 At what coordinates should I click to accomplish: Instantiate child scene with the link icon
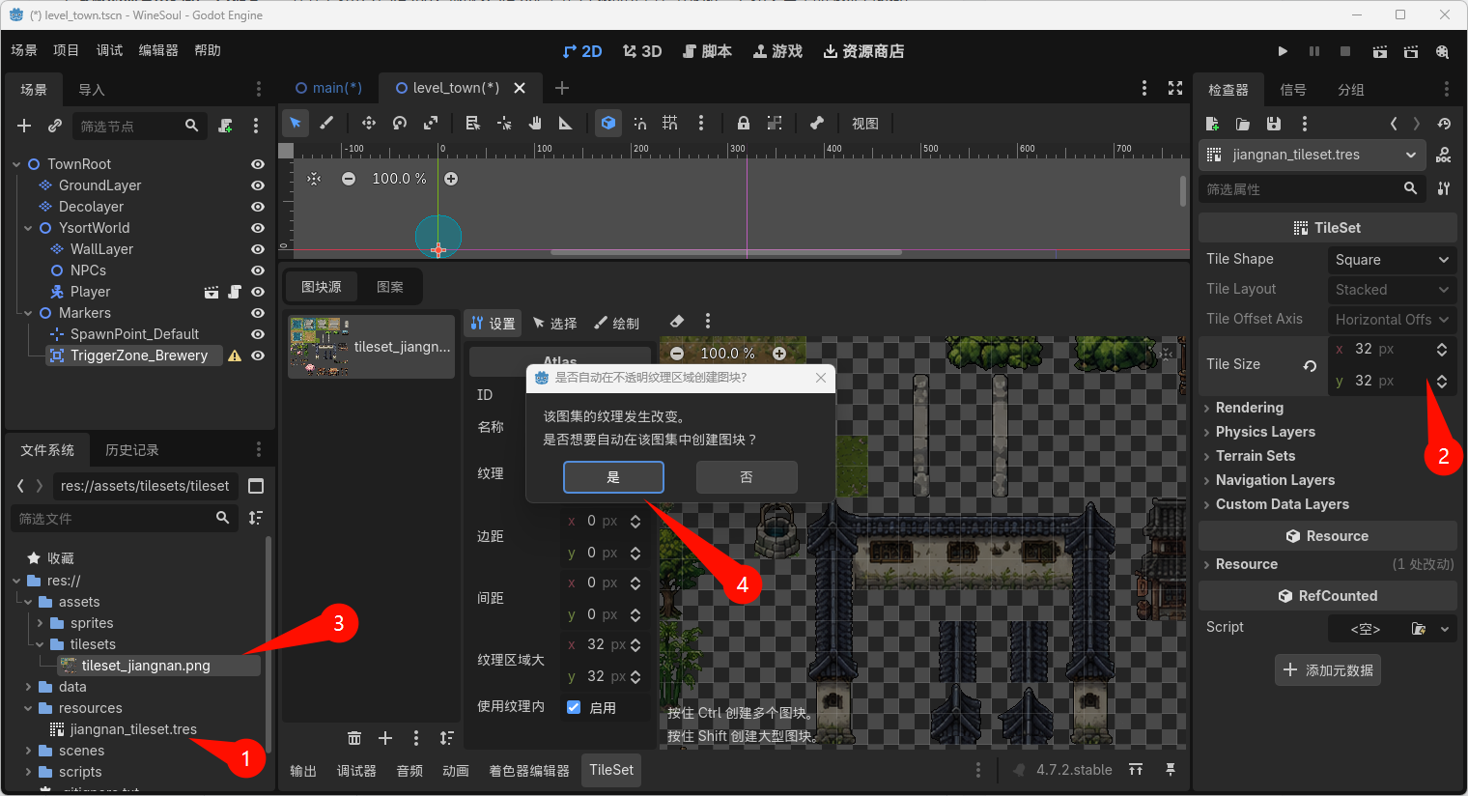coord(55,126)
